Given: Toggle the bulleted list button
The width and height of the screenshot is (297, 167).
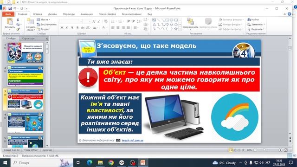Looking at the screenshot, I should click(x=113, y=21).
